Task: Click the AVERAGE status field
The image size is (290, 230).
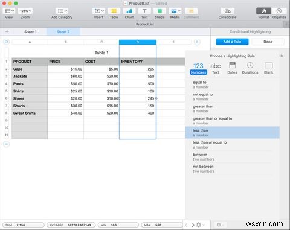Action: (71, 225)
